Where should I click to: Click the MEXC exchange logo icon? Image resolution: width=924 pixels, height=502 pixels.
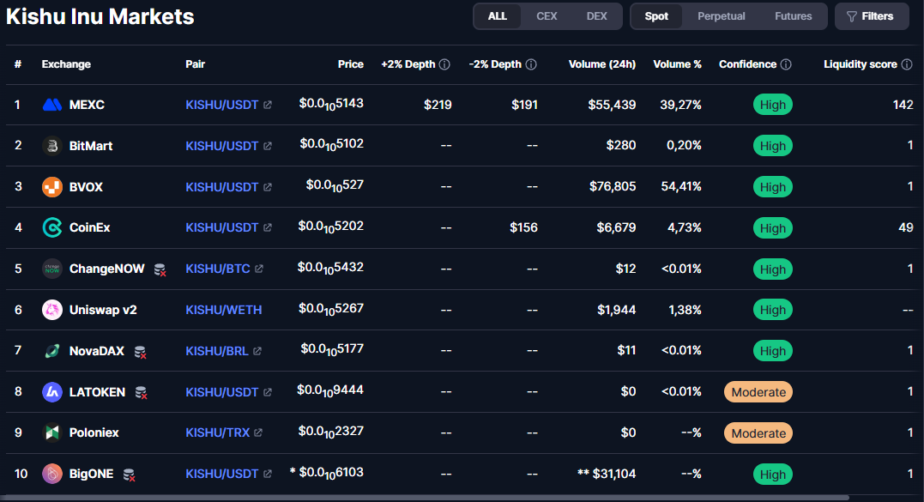pos(52,105)
